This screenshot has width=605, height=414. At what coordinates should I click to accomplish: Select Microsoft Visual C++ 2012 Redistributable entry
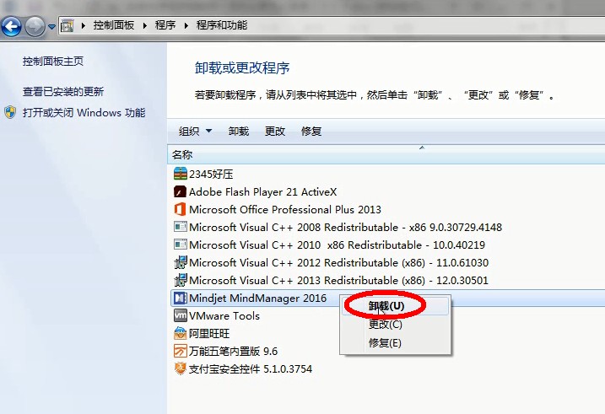click(338, 263)
